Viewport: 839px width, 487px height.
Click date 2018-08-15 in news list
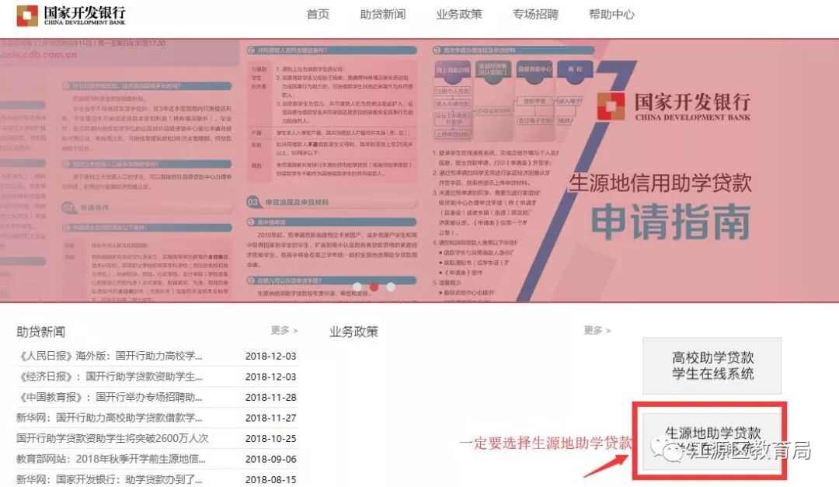(271, 479)
